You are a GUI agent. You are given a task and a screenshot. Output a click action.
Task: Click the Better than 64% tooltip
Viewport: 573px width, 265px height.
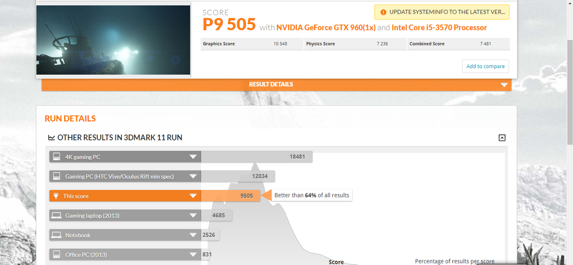click(312, 195)
